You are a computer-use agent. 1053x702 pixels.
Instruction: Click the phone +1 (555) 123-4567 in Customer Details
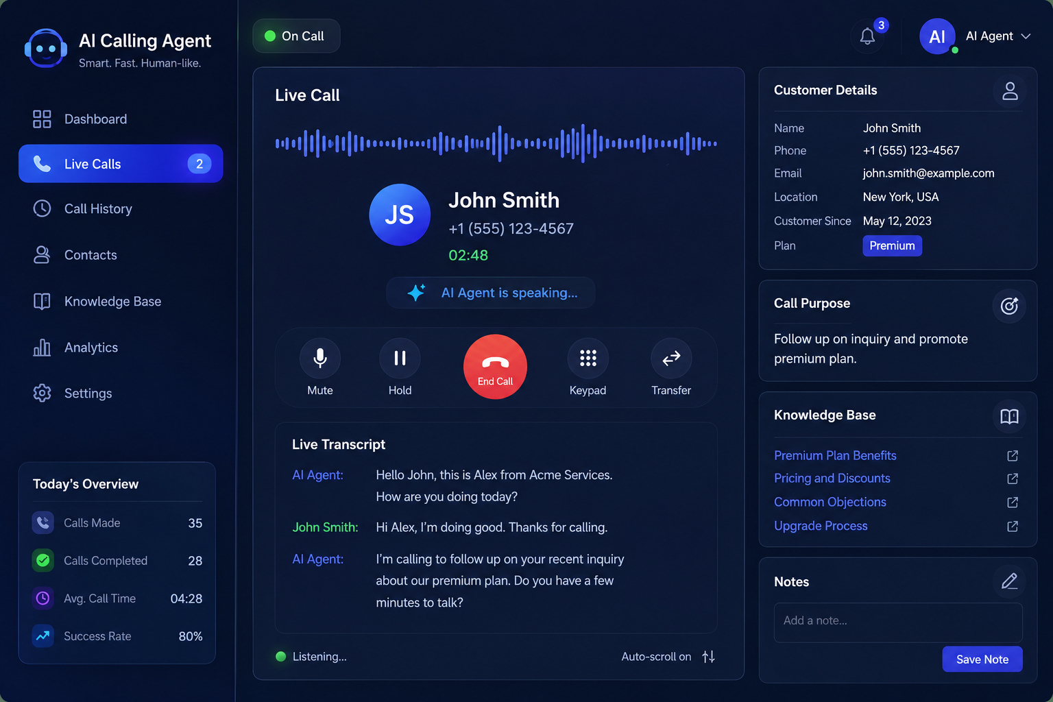911,151
